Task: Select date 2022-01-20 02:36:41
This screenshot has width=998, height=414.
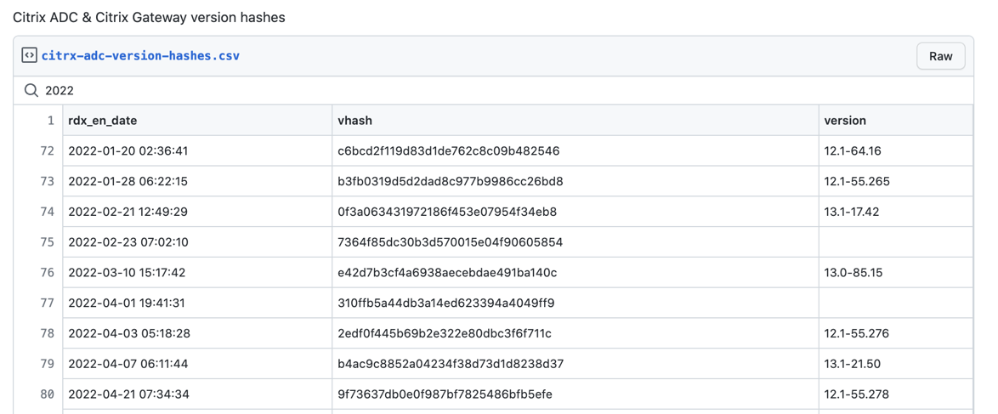Action: [x=128, y=151]
